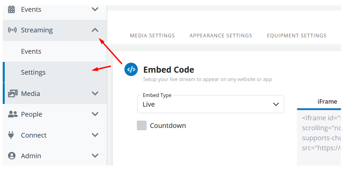Click the blue Embed Code icon
Screen dimensions: 344x173
pos(131,69)
